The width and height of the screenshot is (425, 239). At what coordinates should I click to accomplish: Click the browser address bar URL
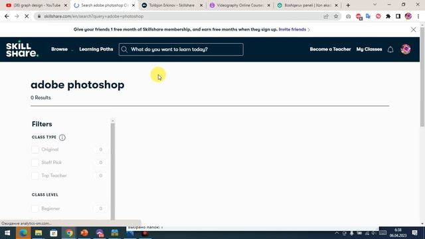(x=94, y=16)
